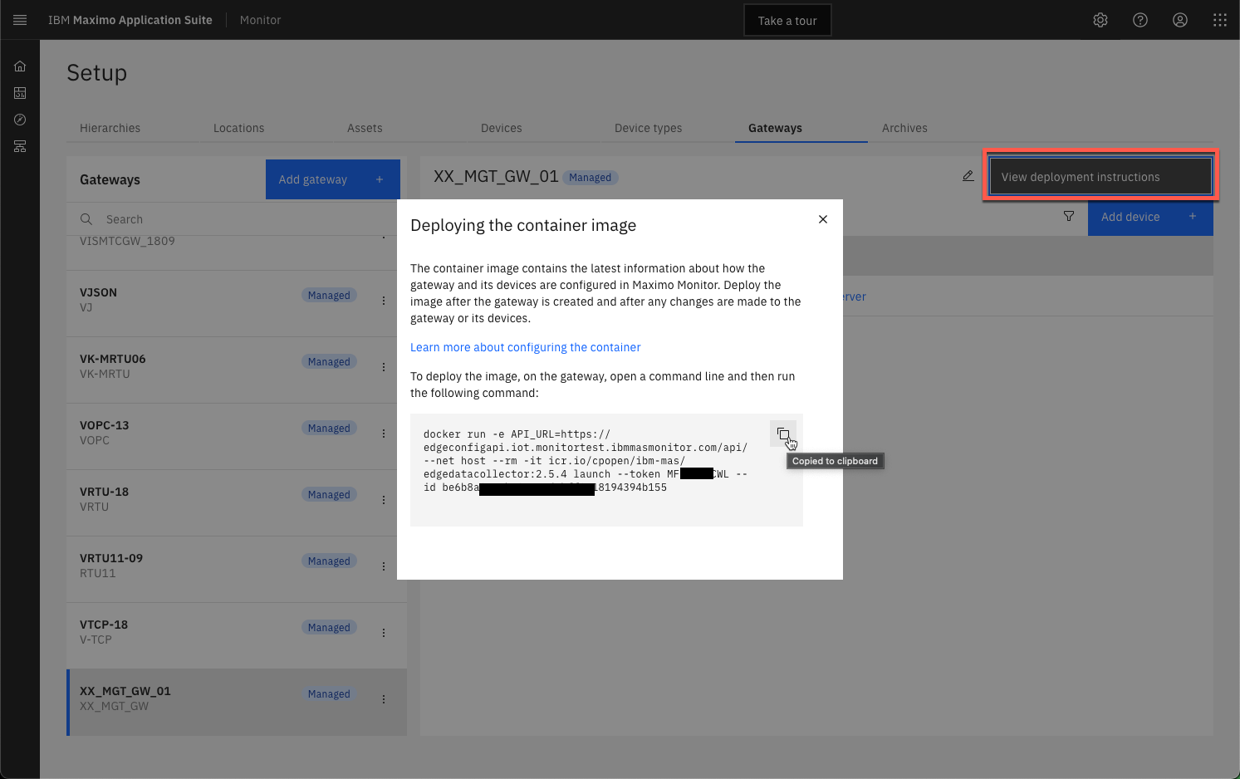Viewport: 1240px width, 779px height.
Task: Click the Managed tag on VOPC-13 row
Action: pos(329,428)
